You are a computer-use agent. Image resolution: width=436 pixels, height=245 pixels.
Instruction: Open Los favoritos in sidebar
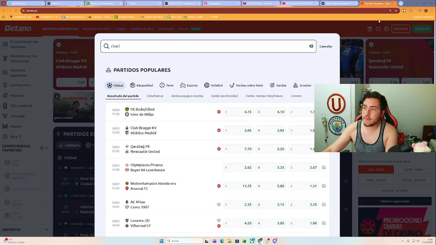coord(20,85)
